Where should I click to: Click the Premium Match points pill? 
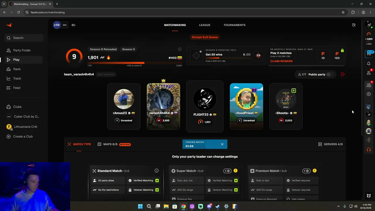point(306,171)
